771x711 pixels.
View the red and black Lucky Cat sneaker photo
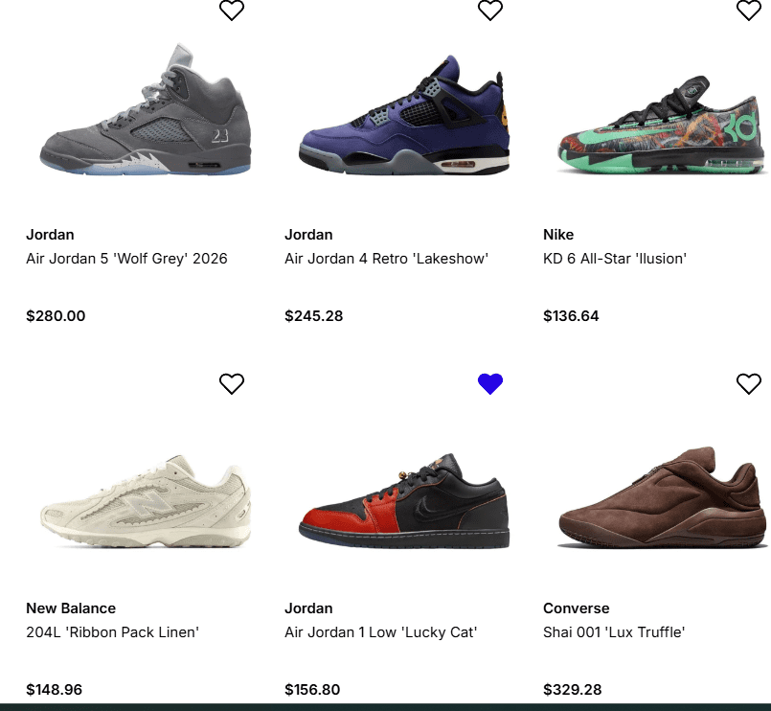(x=404, y=503)
